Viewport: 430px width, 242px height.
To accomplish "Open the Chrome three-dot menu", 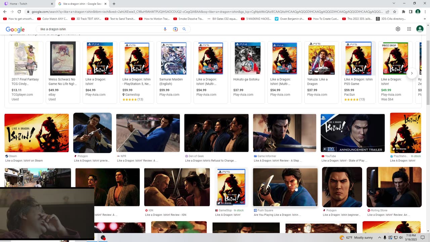I will (x=425, y=12).
